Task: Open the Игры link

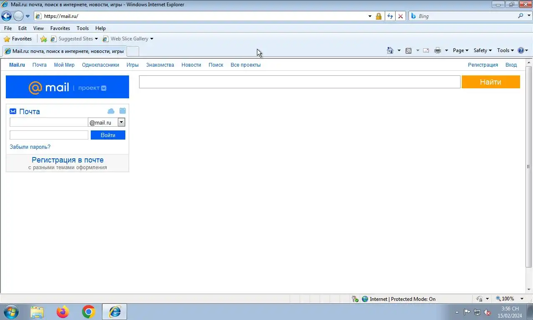Action: point(132,65)
